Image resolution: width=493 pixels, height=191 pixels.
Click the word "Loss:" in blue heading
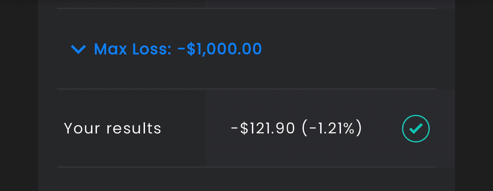point(152,49)
